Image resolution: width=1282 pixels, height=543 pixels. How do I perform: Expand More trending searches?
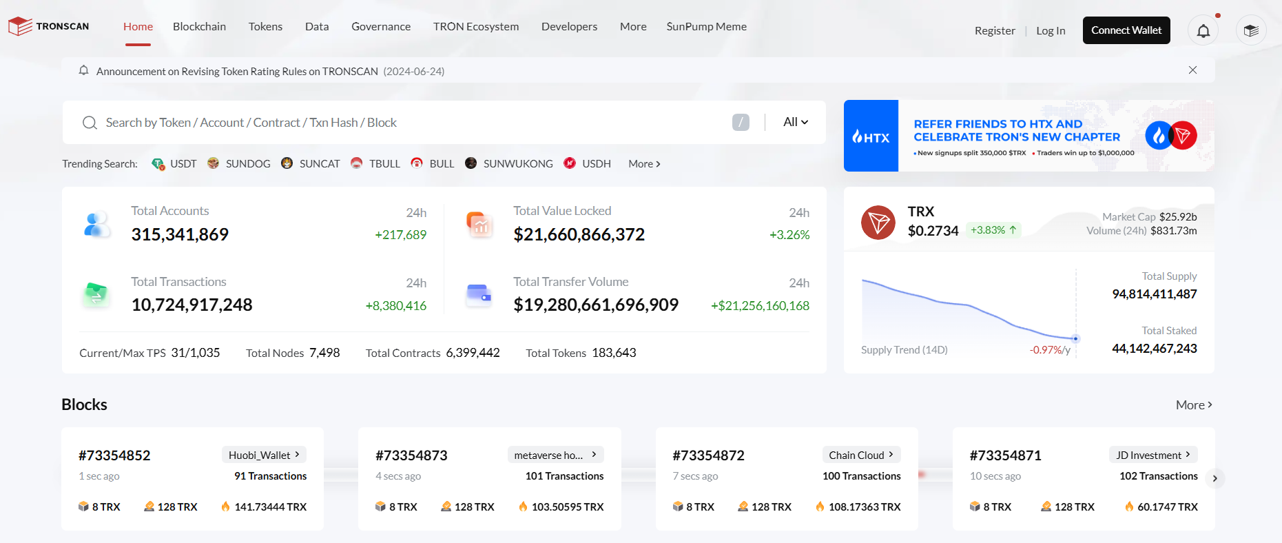click(644, 164)
